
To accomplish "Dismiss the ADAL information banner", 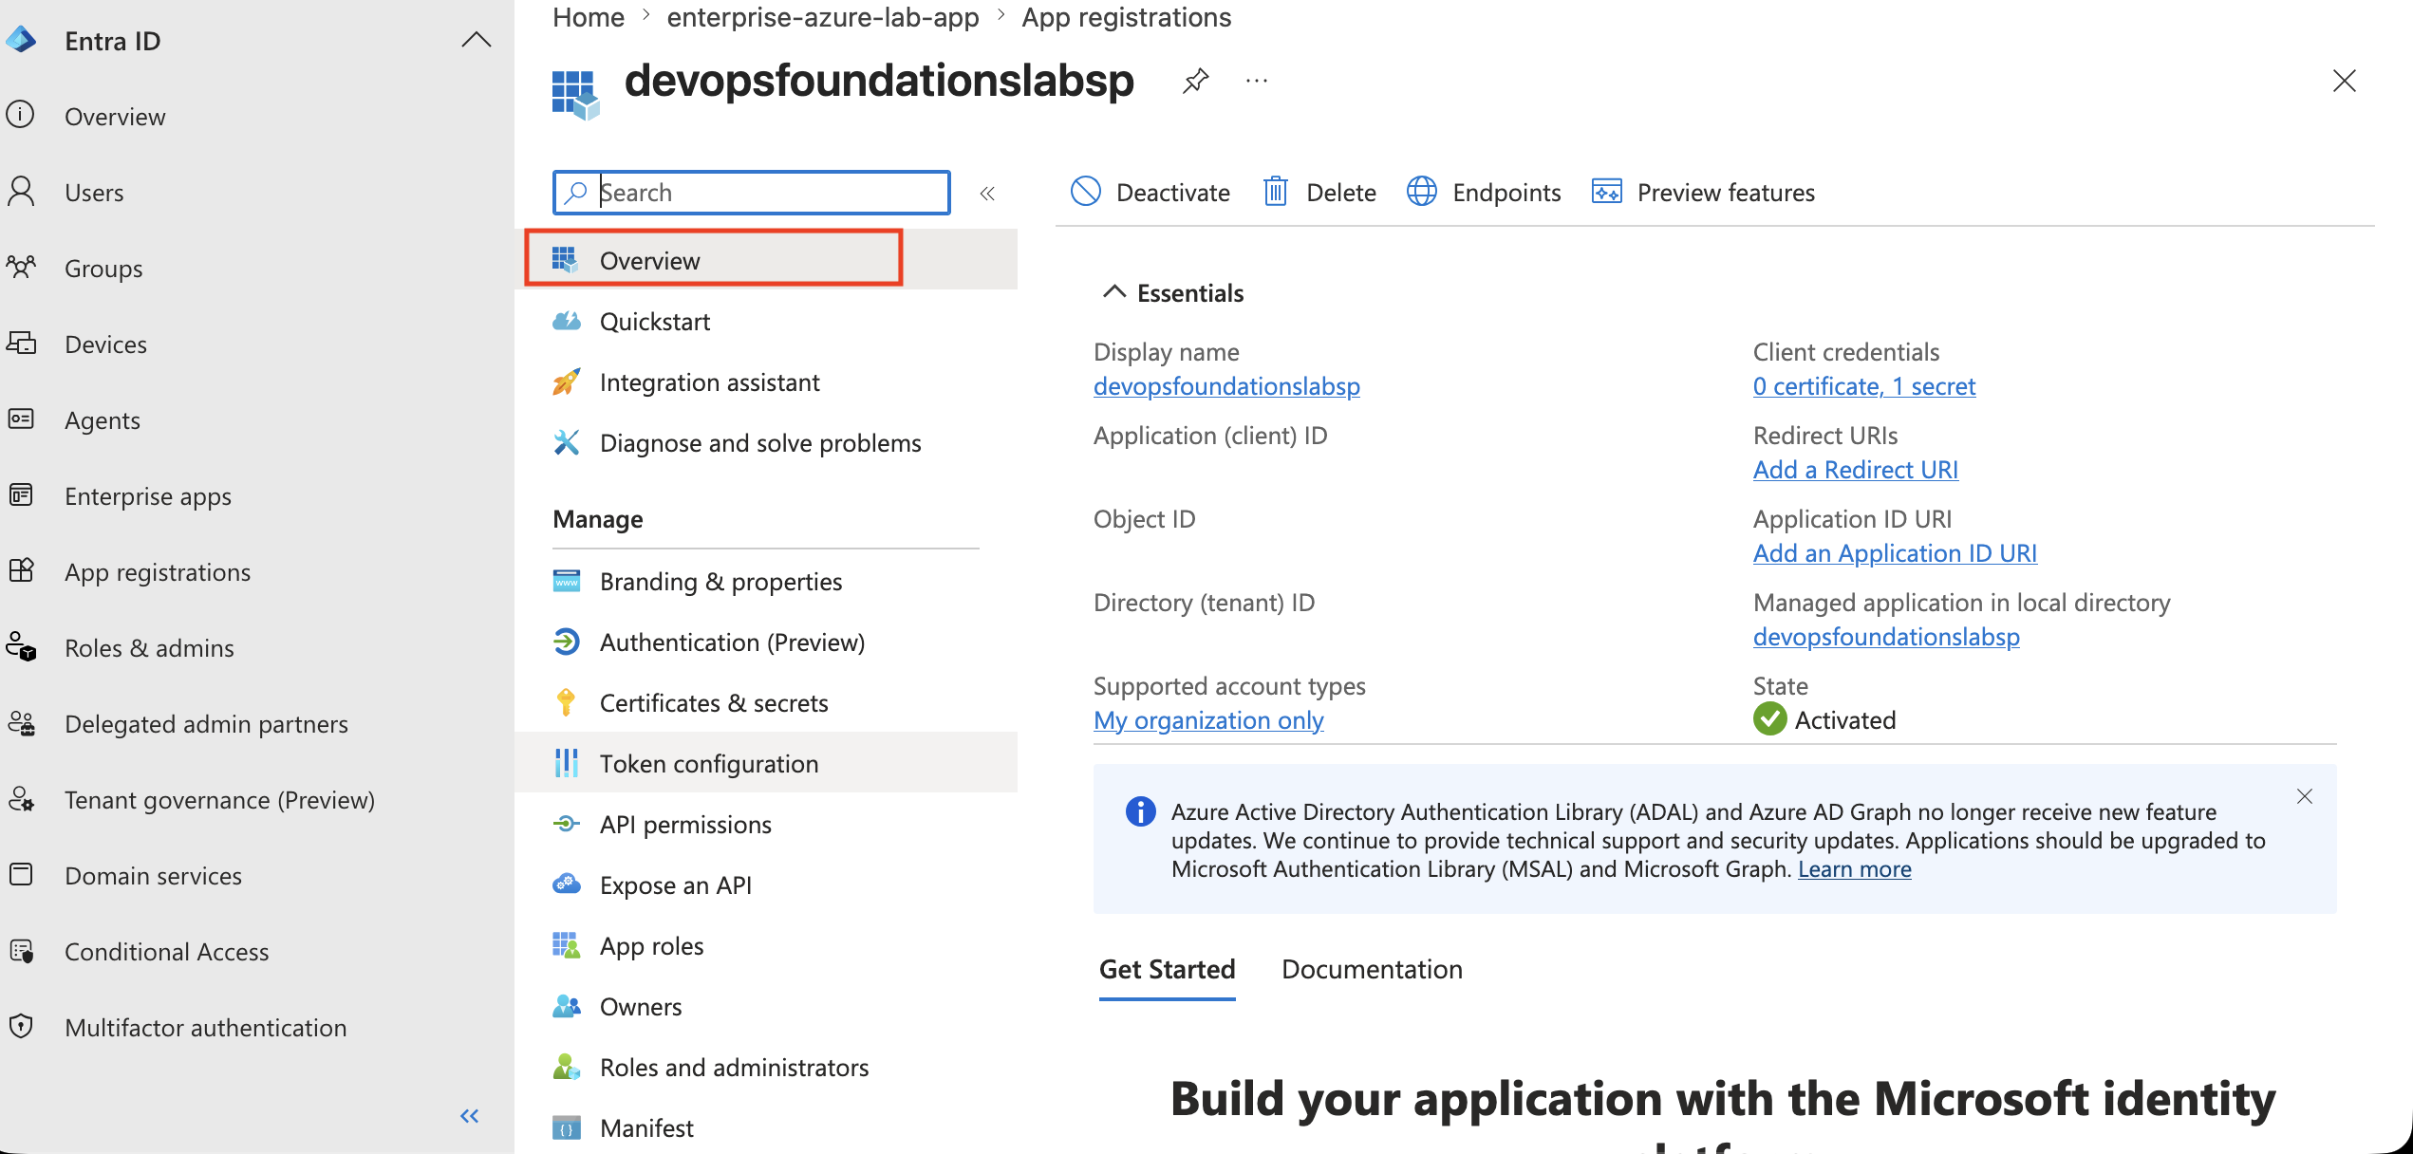I will 2305,796.
